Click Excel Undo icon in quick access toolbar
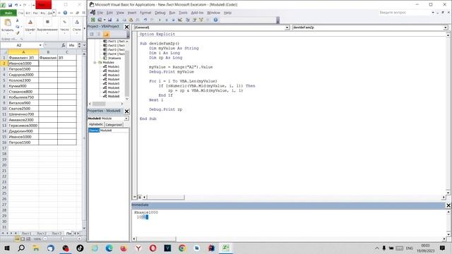 [x=16, y=5]
